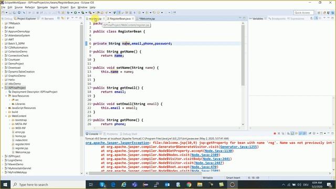
Task: Collapse the Java Resources node
Action: (6, 96)
